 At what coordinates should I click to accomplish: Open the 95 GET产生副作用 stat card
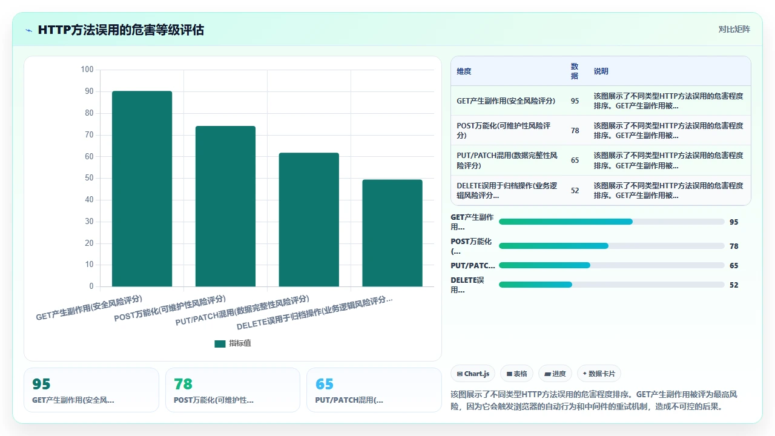tap(91, 390)
